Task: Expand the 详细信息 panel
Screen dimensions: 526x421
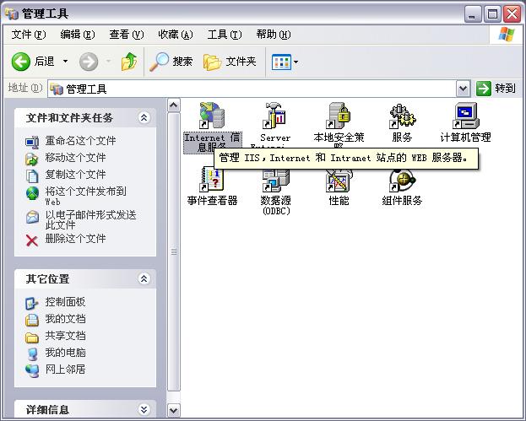Action: click(144, 410)
